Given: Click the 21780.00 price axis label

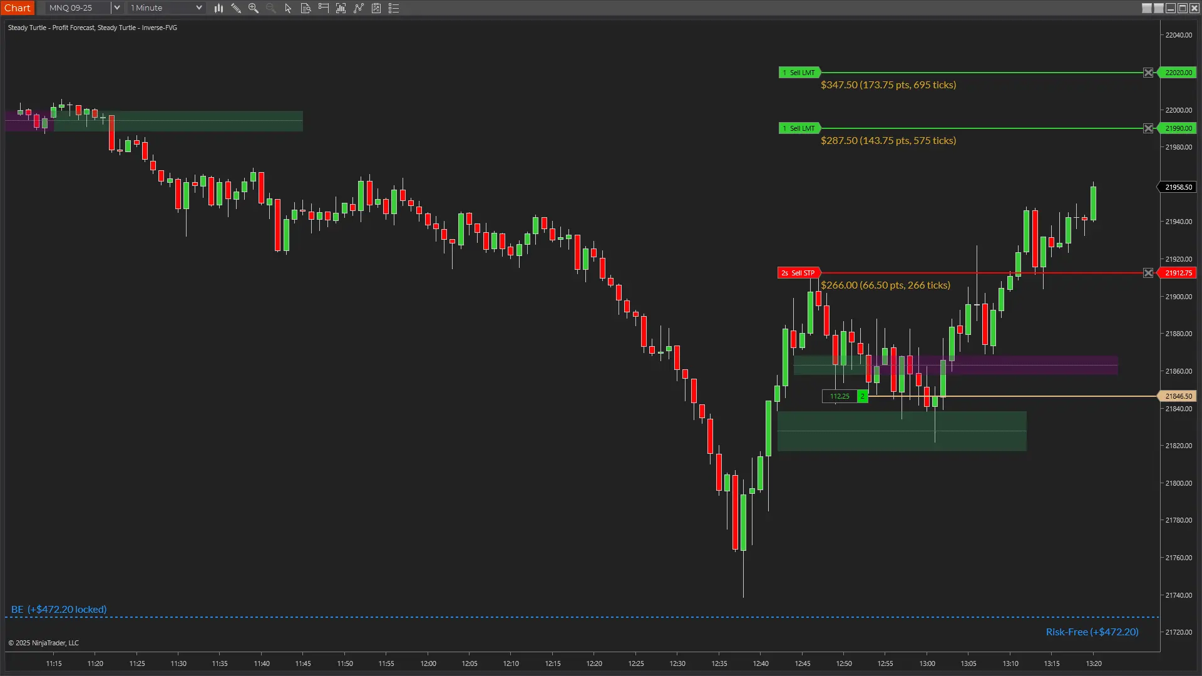Looking at the screenshot, I should click(x=1178, y=520).
